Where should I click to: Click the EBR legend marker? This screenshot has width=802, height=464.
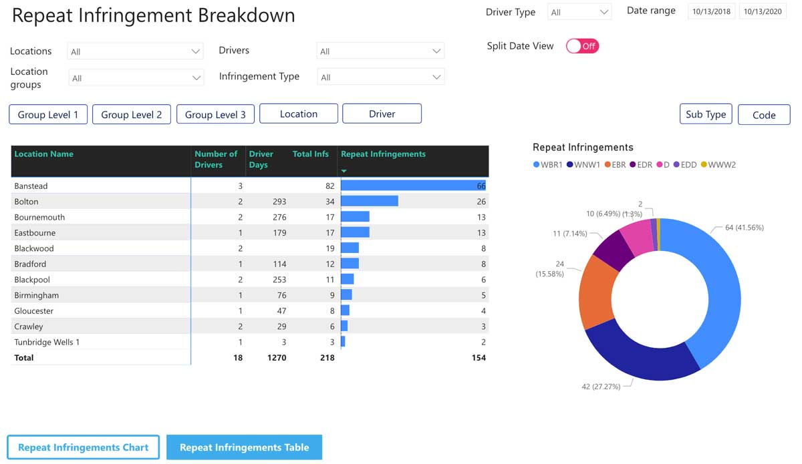click(x=608, y=165)
